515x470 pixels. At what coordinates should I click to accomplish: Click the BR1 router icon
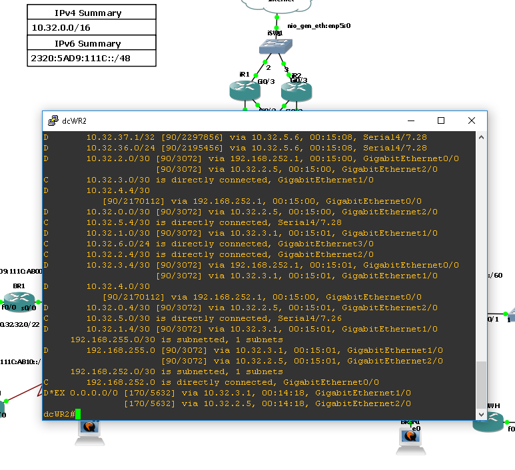19,301
